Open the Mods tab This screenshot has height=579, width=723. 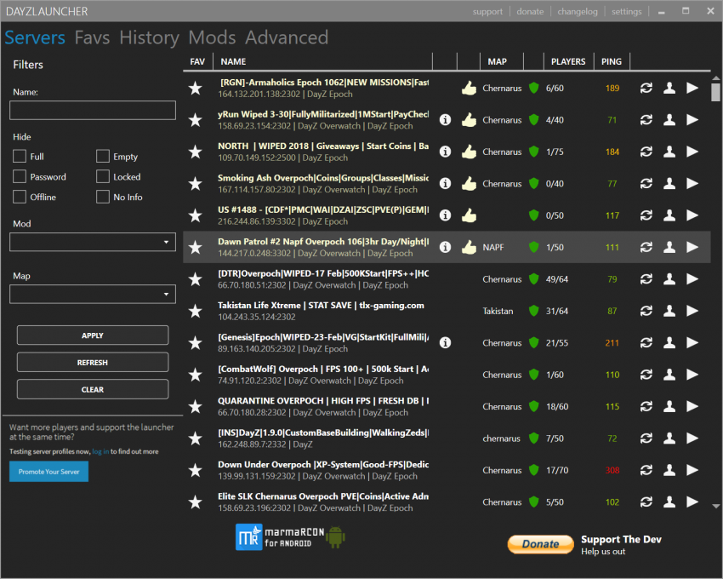click(212, 37)
